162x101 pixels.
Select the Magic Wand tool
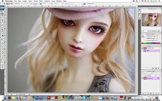[2, 18]
